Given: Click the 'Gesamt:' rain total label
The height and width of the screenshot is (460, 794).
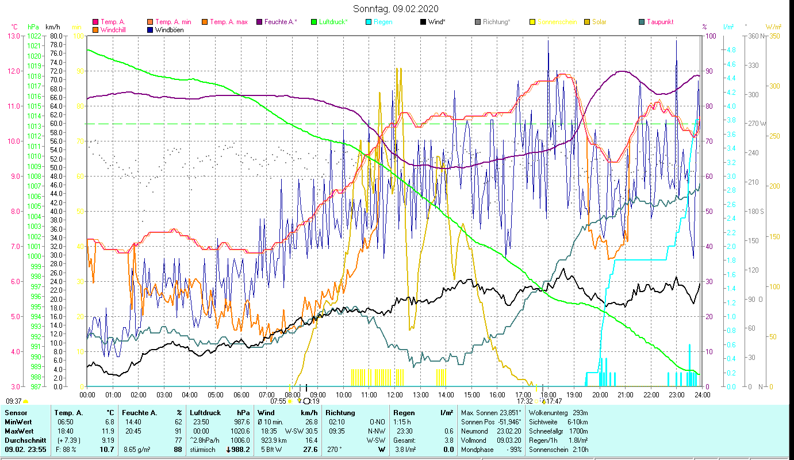Looking at the screenshot, I should pos(404,440).
